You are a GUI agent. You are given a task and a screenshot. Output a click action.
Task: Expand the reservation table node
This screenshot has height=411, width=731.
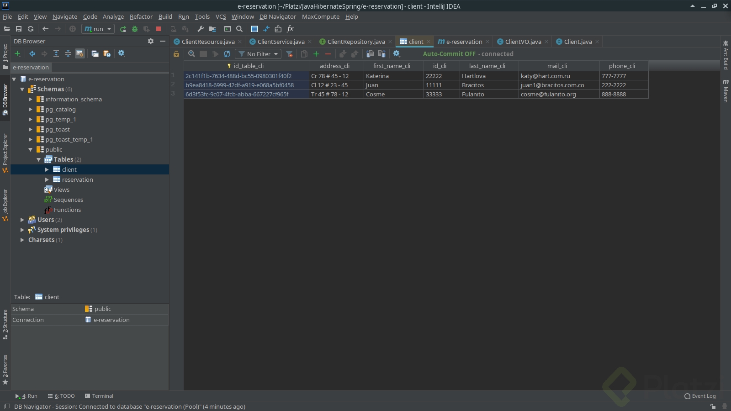[x=46, y=179]
